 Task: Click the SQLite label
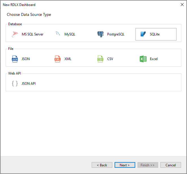tap(155, 34)
